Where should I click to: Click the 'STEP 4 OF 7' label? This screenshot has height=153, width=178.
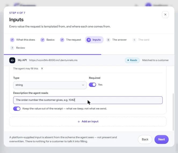[x=17, y=13]
